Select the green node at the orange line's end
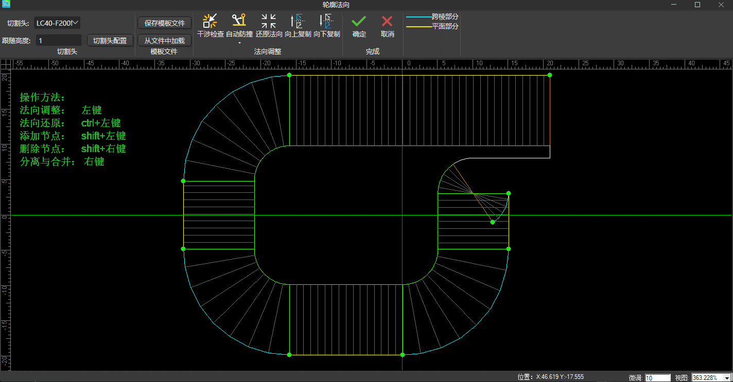Image resolution: width=733 pixels, height=382 pixels. click(493, 222)
